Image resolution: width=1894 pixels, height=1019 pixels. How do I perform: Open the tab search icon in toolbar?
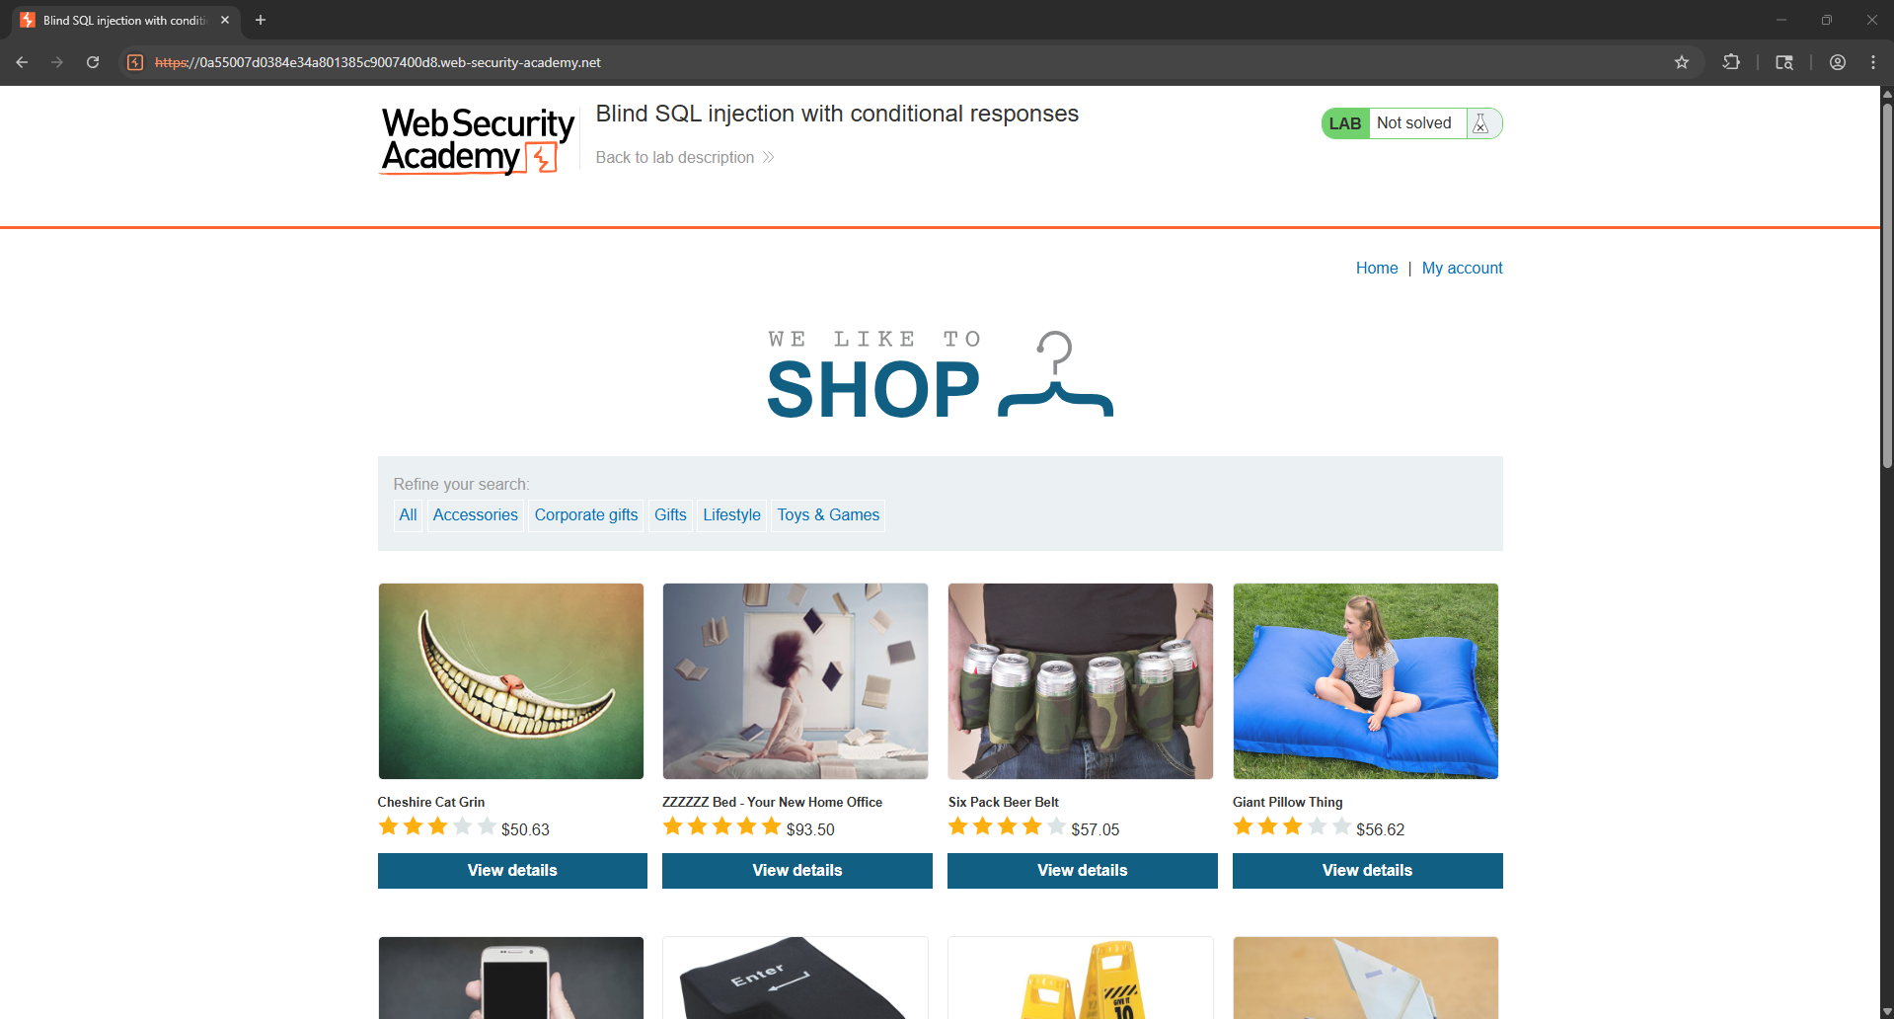(x=1784, y=62)
